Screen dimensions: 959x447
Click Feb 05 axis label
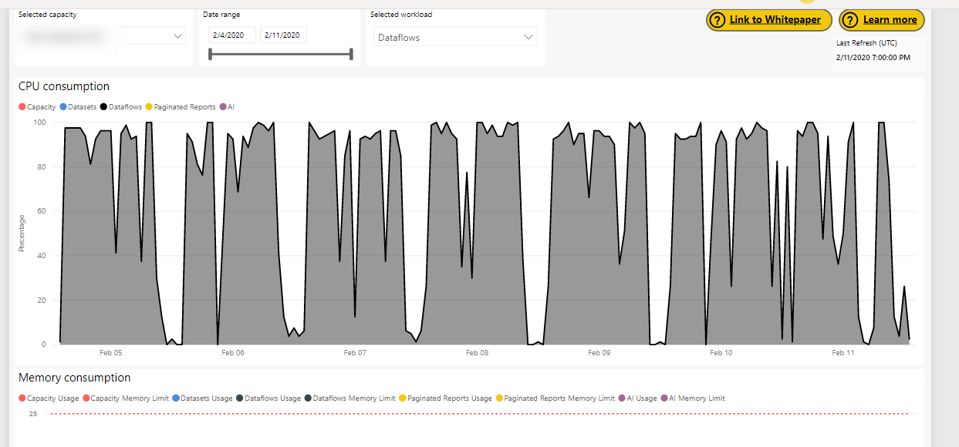(x=111, y=353)
